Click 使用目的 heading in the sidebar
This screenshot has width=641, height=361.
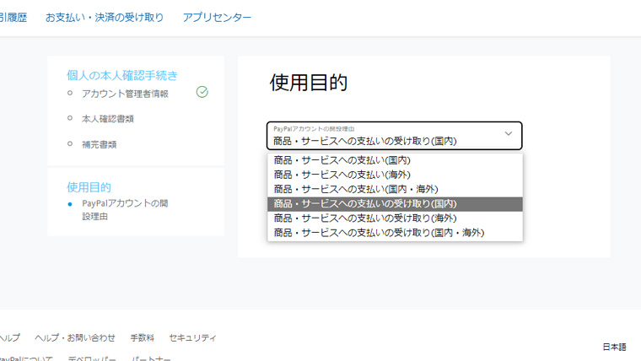tap(89, 186)
